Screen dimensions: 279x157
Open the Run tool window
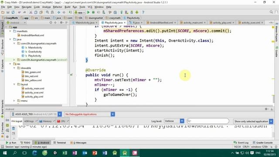[11, 143]
